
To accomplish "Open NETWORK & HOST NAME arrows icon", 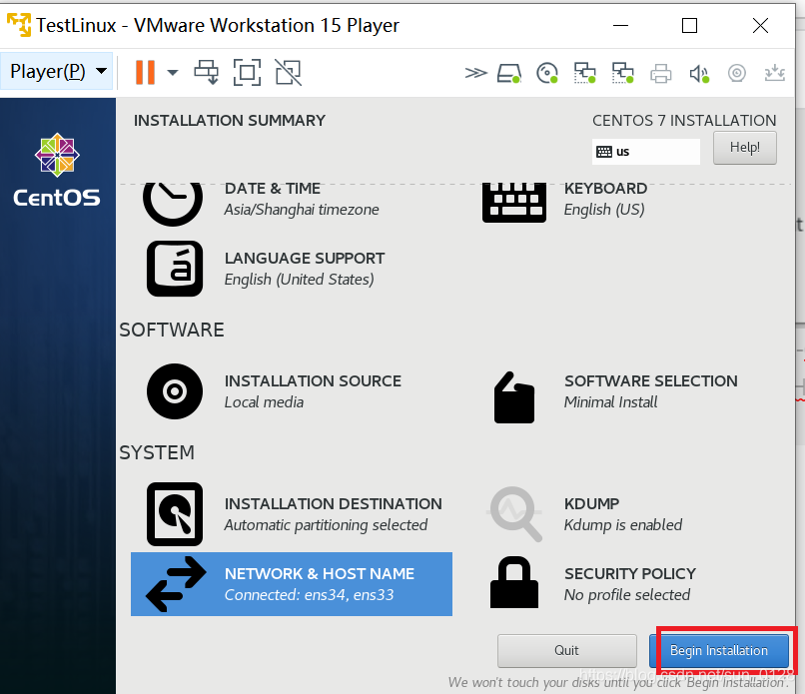I will pyautogui.click(x=176, y=584).
